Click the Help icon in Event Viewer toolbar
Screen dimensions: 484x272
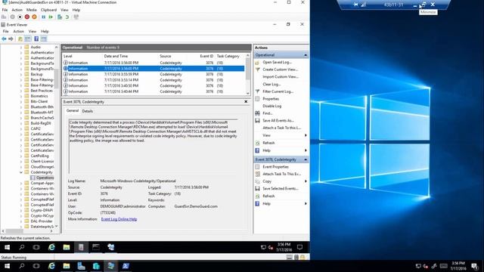[36, 39]
